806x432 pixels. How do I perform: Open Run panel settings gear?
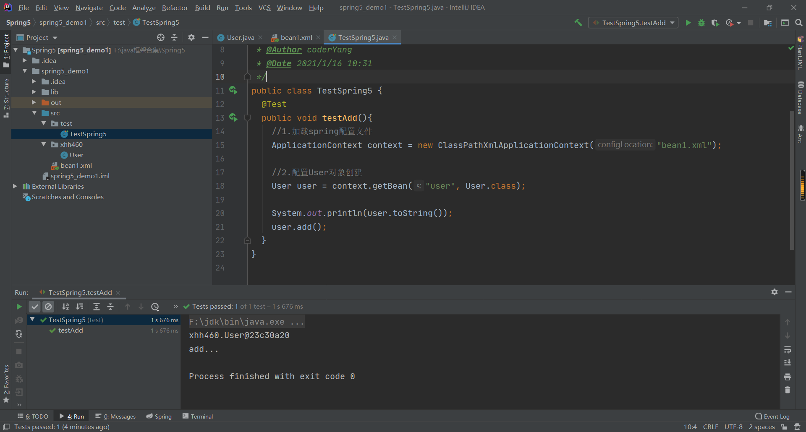point(775,292)
